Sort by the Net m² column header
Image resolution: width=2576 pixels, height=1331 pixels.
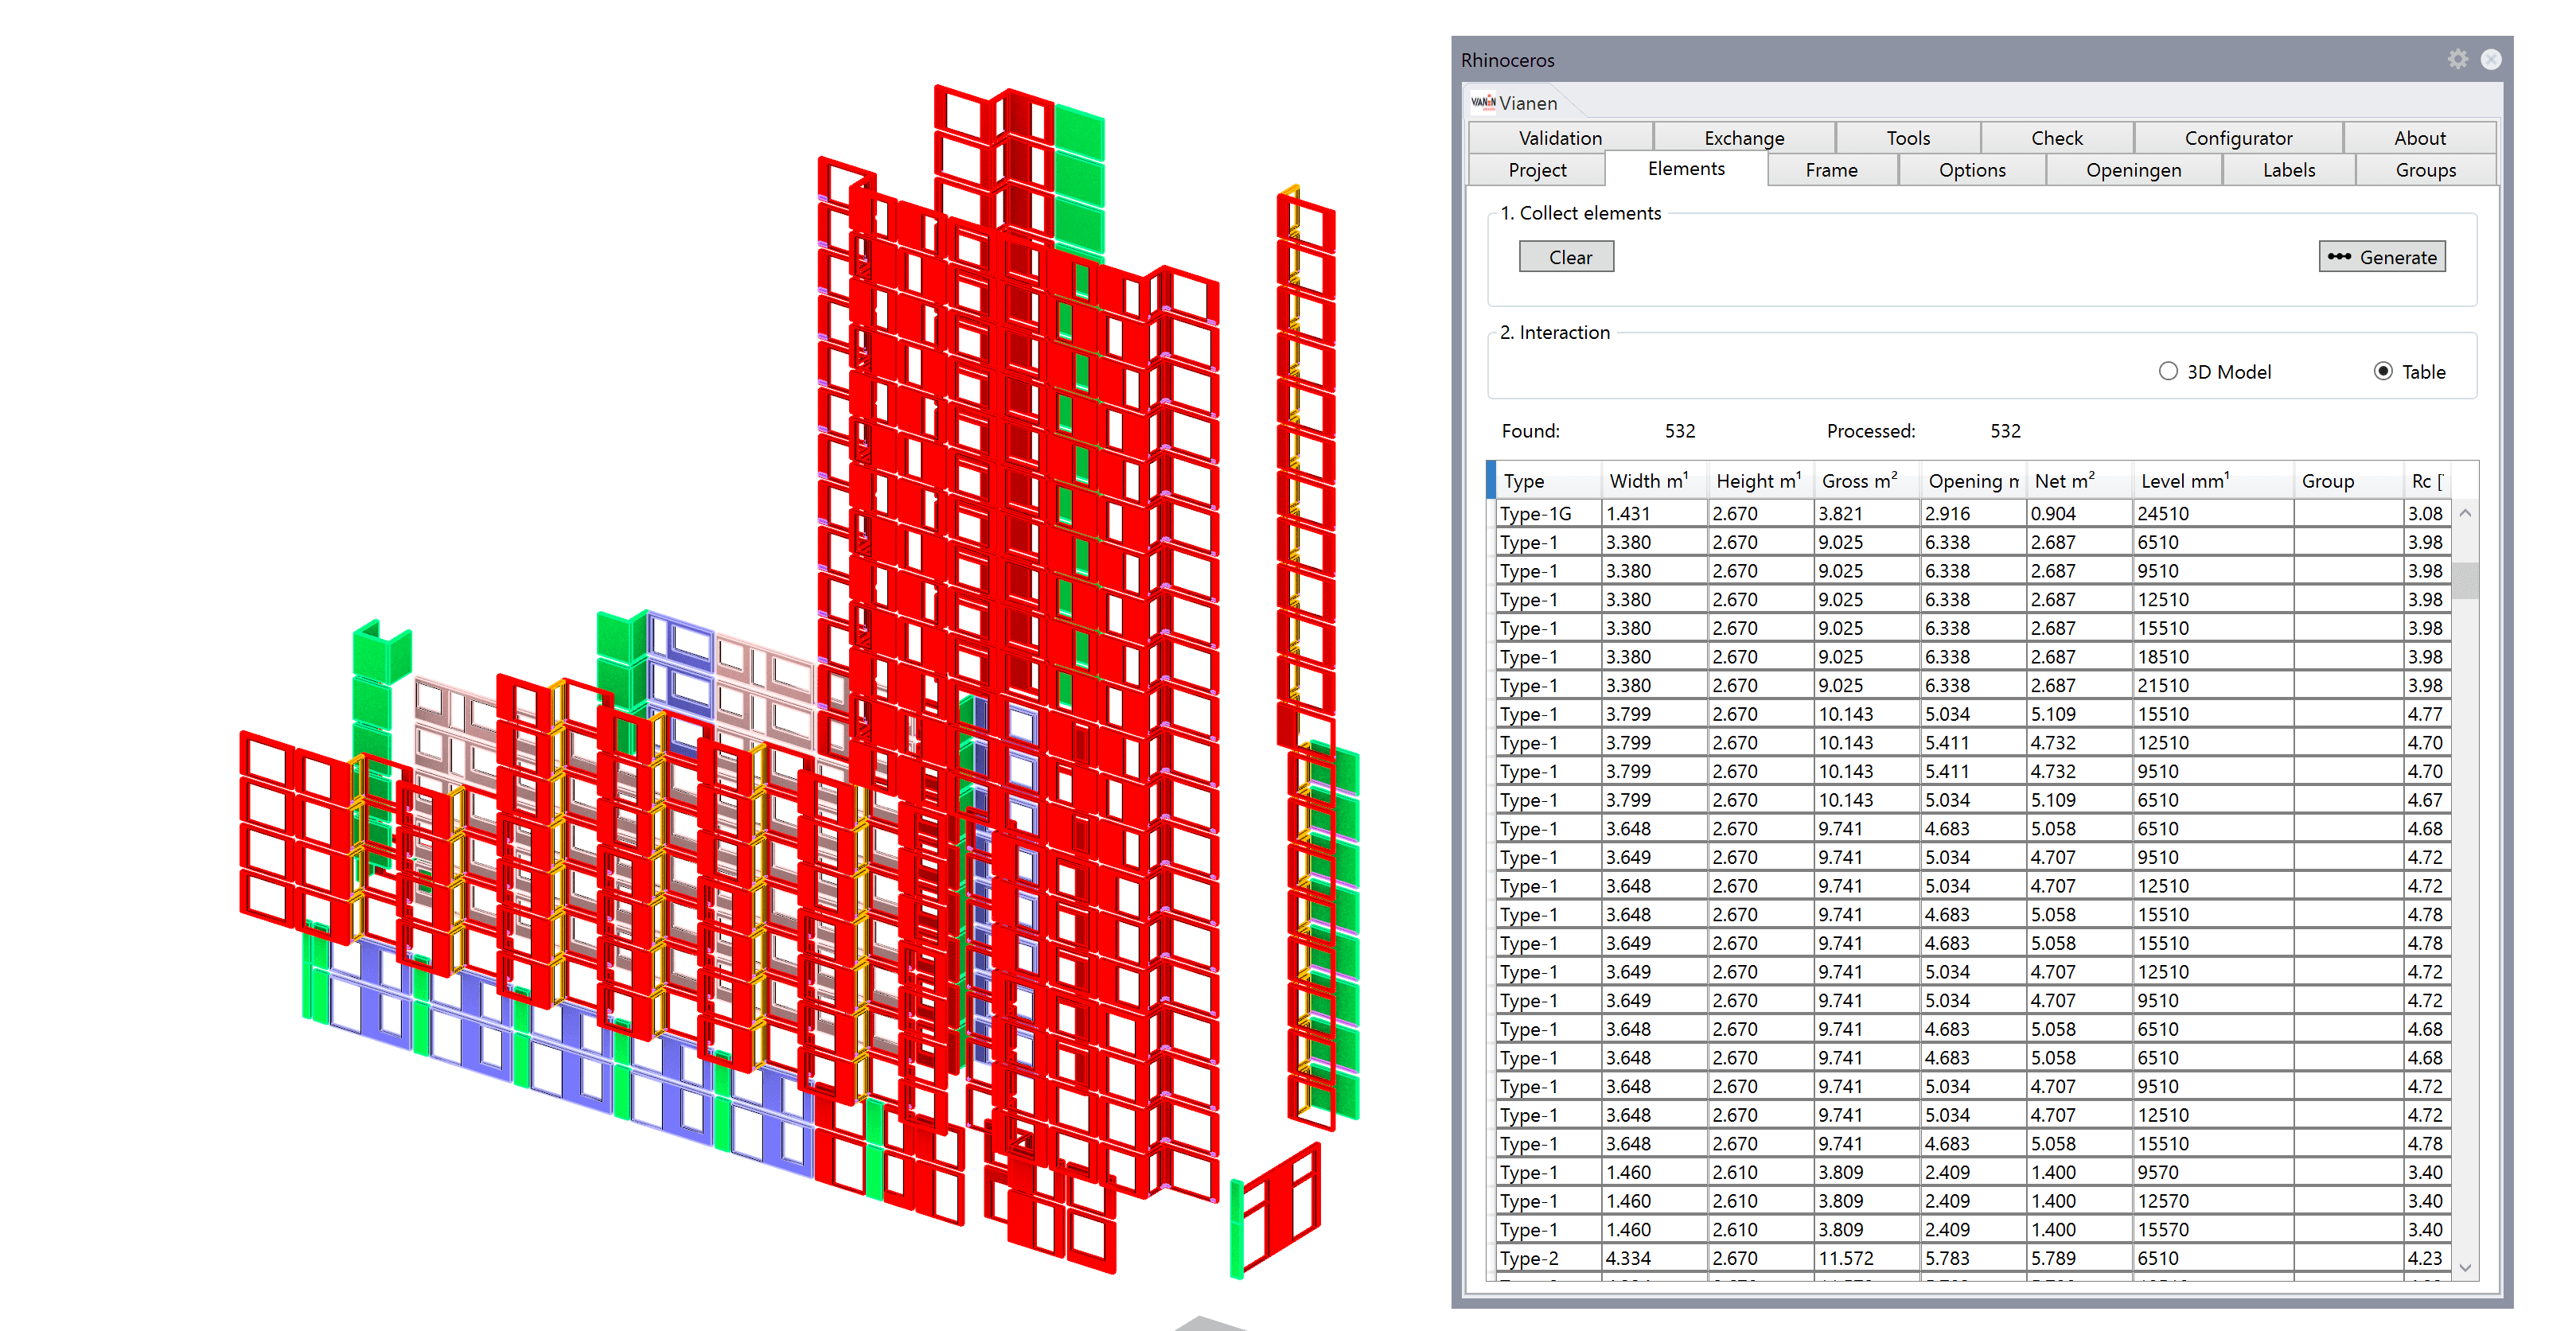2079,481
